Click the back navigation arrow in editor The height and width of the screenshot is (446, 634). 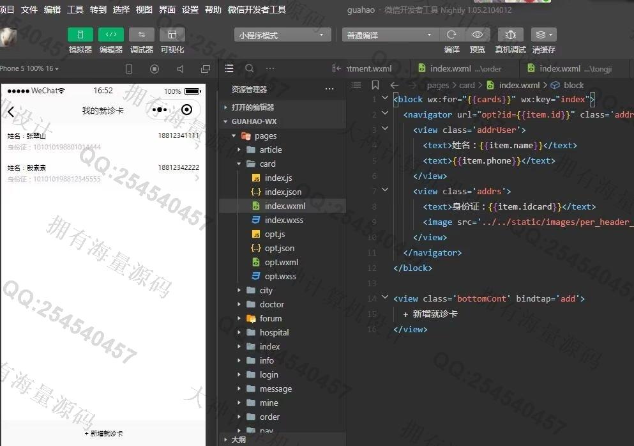click(394, 85)
